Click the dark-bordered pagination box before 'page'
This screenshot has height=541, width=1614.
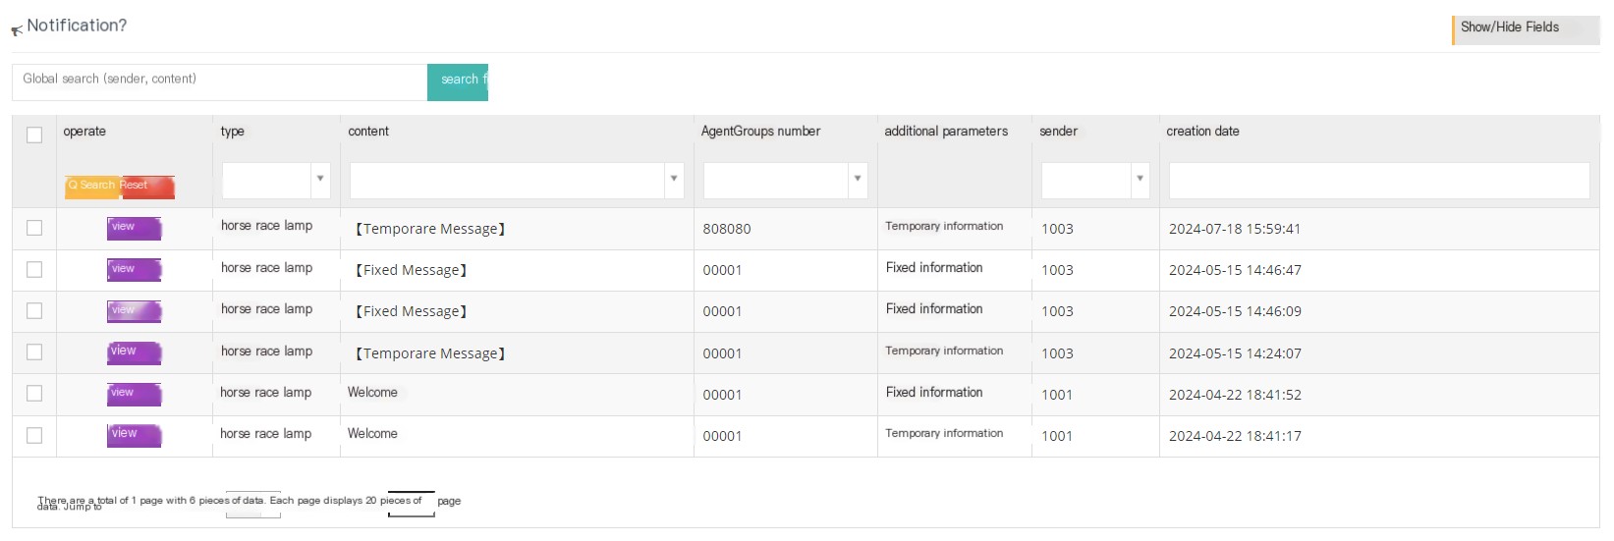[411, 504]
